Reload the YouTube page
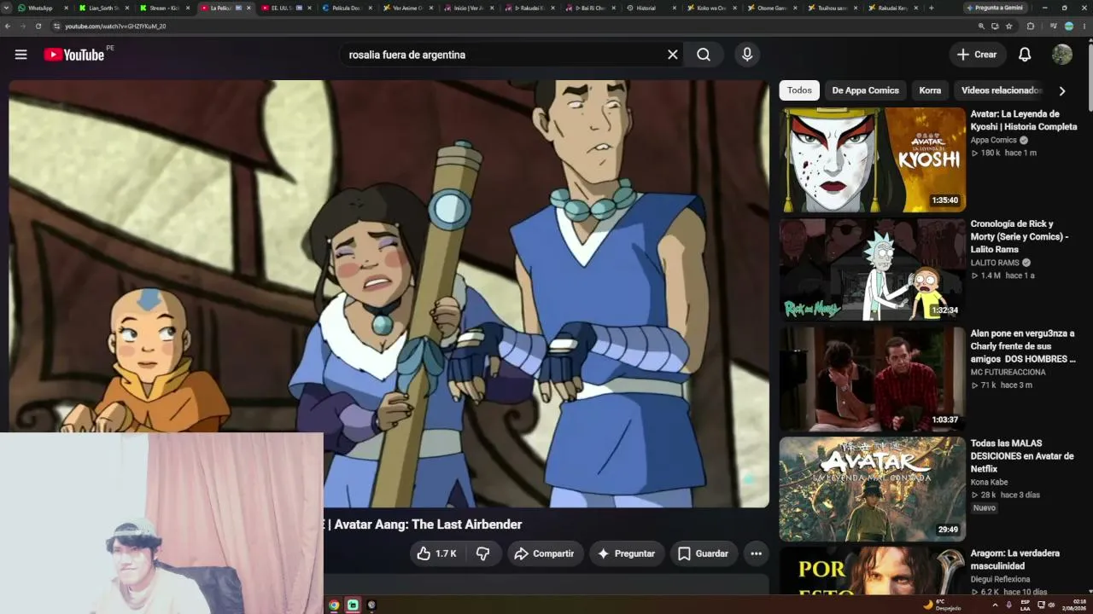1093x614 pixels. pyautogui.click(x=38, y=26)
